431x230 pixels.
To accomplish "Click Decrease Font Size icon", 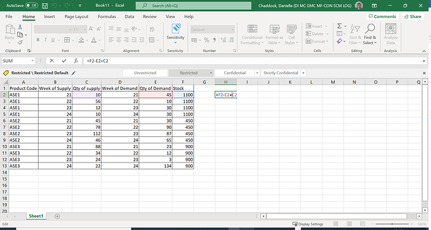I will [99, 29].
